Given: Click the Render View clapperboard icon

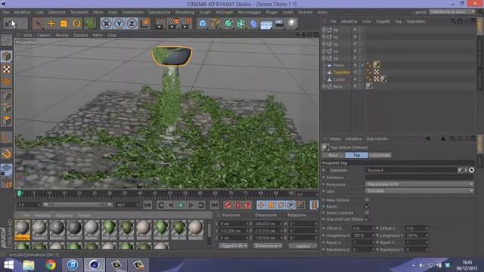Looking at the screenshot, I should pyautogui.click(x=160, y=23).
